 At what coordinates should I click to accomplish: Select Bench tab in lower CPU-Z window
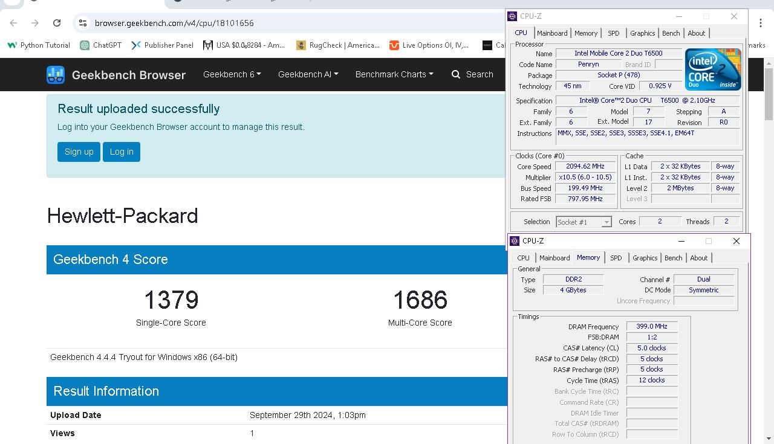pos(674,258)
